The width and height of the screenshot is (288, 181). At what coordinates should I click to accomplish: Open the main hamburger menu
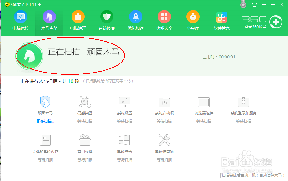[264, 5]
